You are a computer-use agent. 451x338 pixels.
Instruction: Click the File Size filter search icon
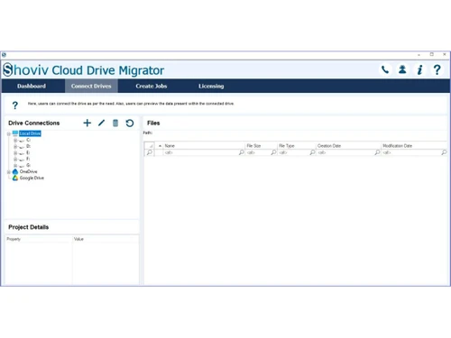[273, 152]
